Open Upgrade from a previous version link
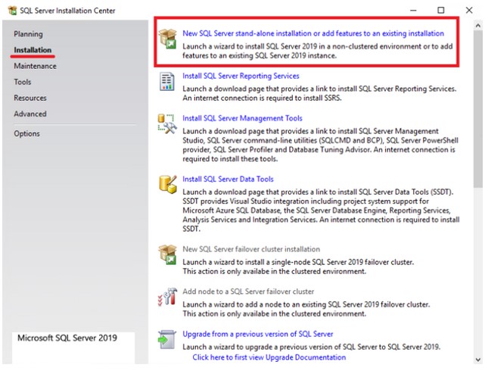485x371 pixels. coord(258,334)
